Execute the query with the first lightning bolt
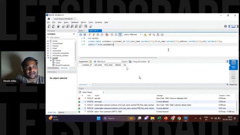 pyautogui.click(x=90, y=34)
